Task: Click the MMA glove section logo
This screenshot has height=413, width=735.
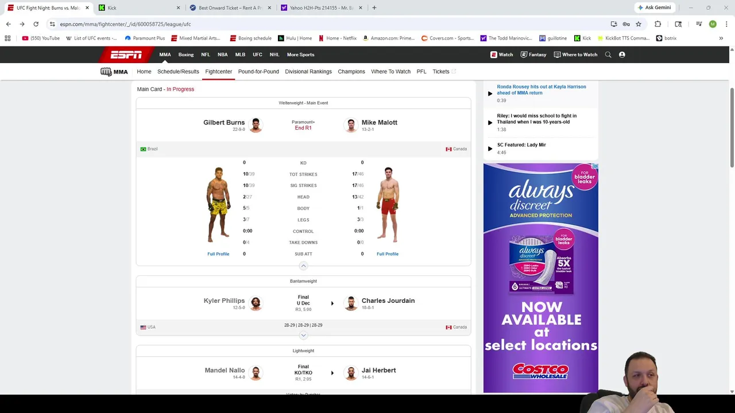Action: point(114,72)
